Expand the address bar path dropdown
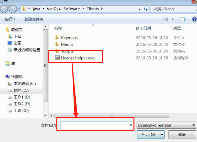Viewport: 197px width, 142px height. 139,9
